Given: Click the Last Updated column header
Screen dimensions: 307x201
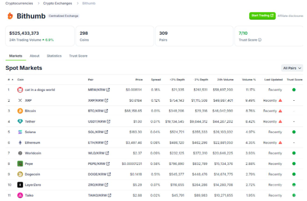Looking at the screenshot, I should click(x=274, y=80).
